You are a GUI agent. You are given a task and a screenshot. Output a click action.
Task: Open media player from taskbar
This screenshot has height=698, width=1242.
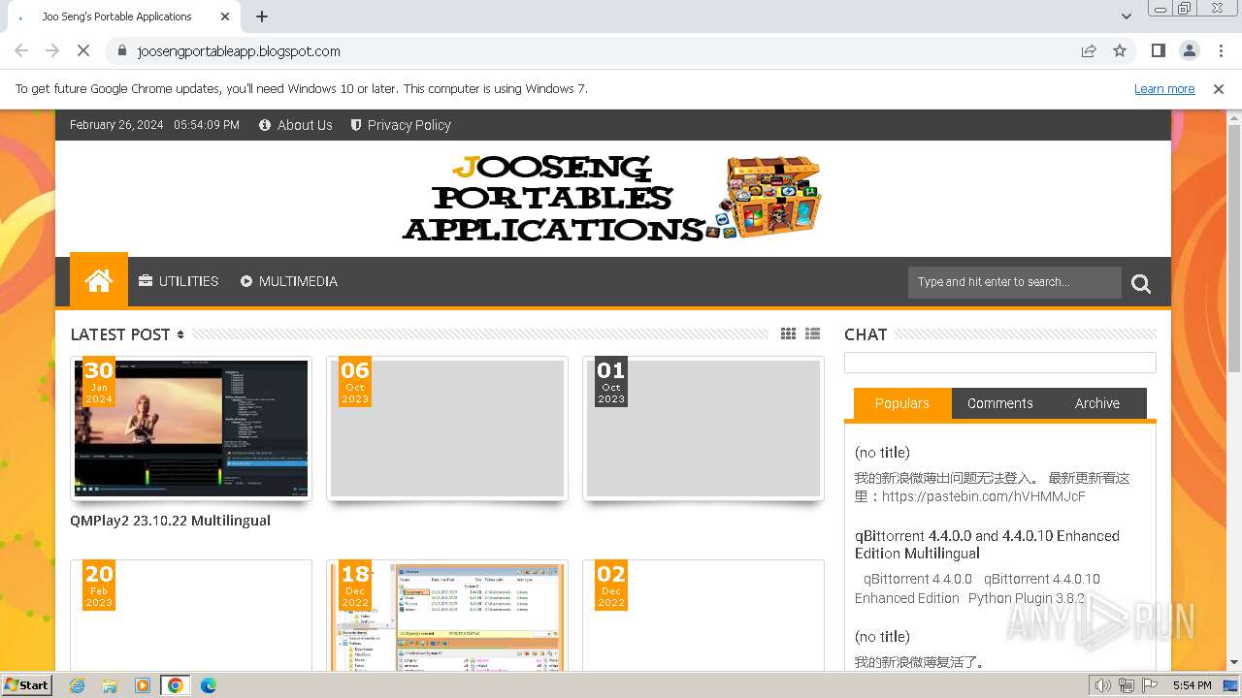point(143,685)
